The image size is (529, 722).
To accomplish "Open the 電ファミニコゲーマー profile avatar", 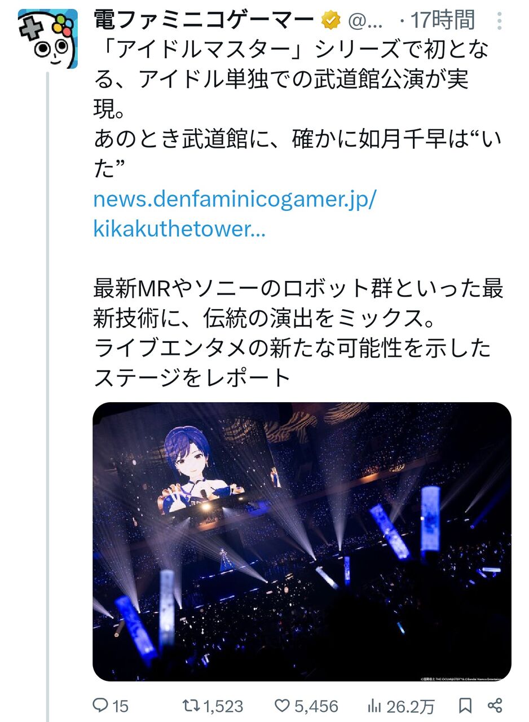I will (47, 38).
